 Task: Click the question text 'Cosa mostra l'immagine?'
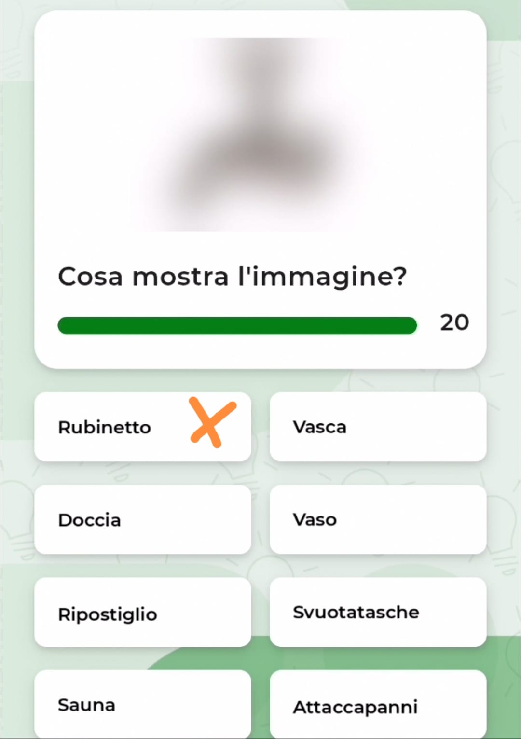[x=233, y=277]
